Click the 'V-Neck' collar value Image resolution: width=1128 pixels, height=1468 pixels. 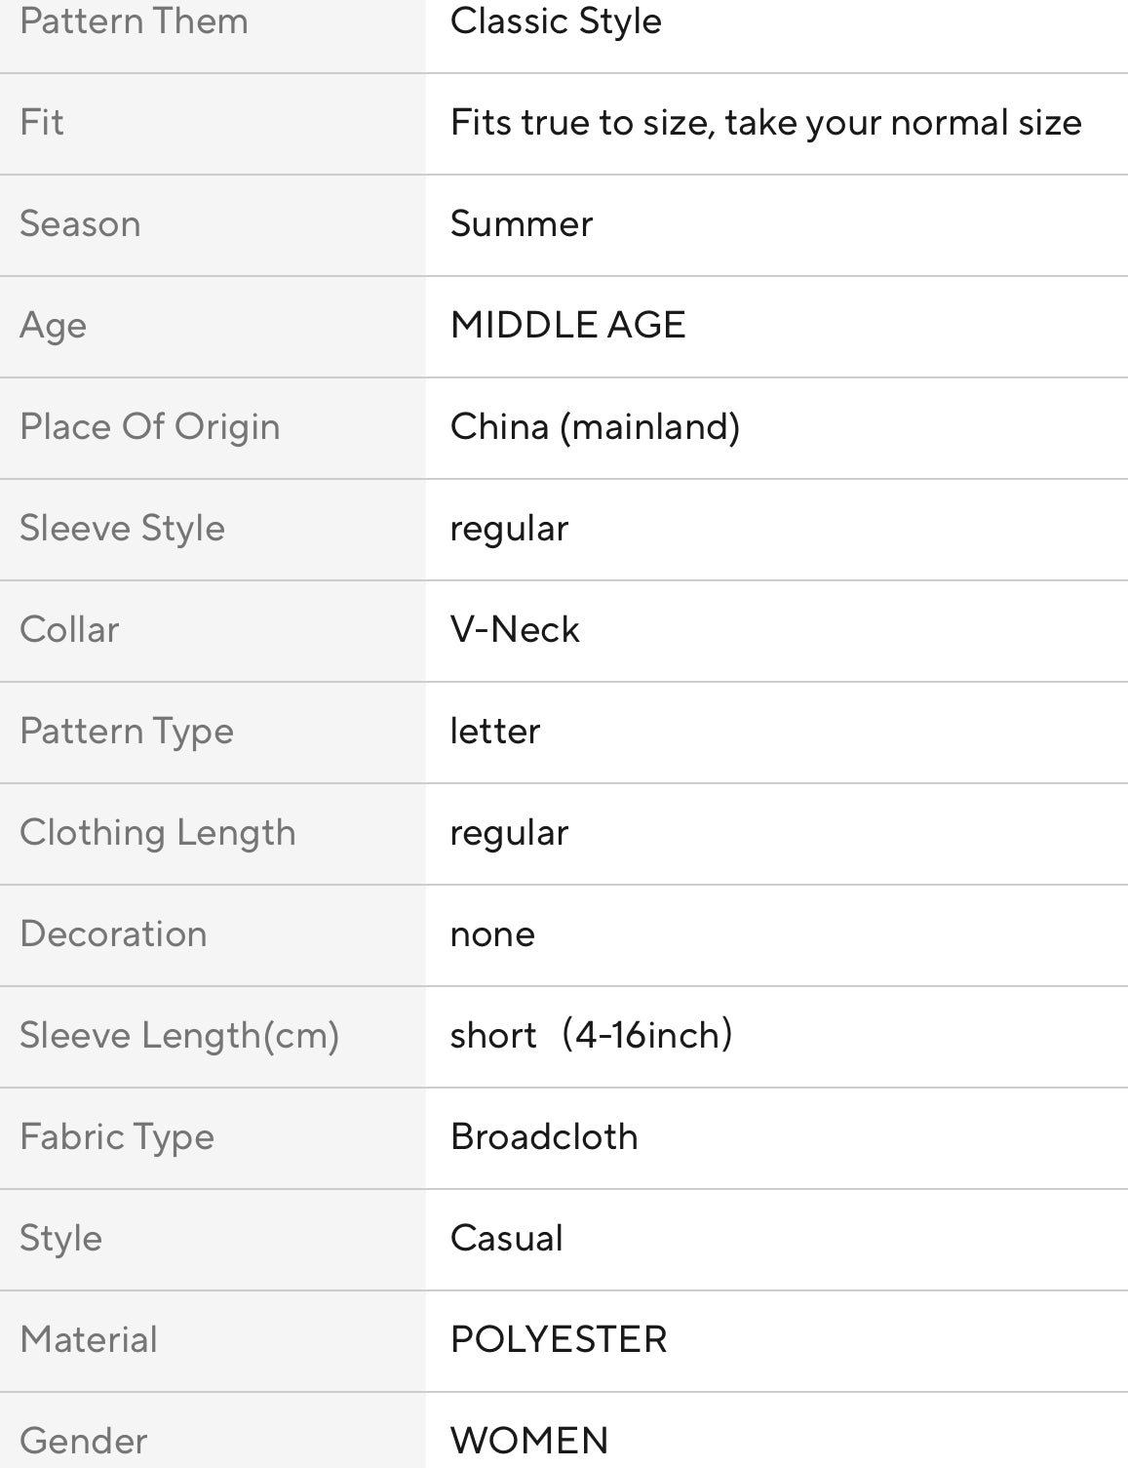tap(514, 630)
